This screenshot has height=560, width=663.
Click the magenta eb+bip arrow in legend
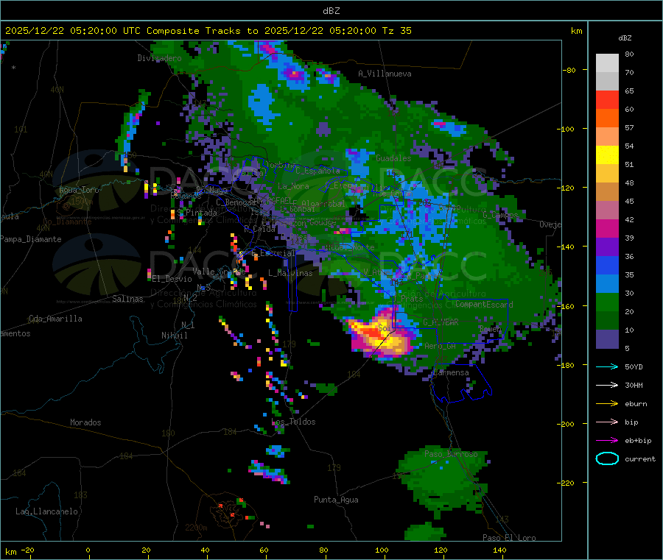[607, 441]
